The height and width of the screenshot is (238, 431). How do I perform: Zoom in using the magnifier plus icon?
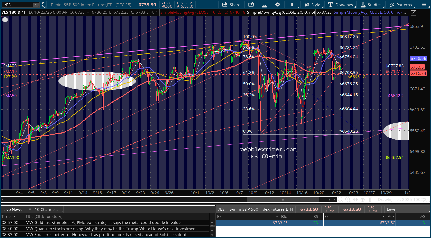click(x=348, y=200)
